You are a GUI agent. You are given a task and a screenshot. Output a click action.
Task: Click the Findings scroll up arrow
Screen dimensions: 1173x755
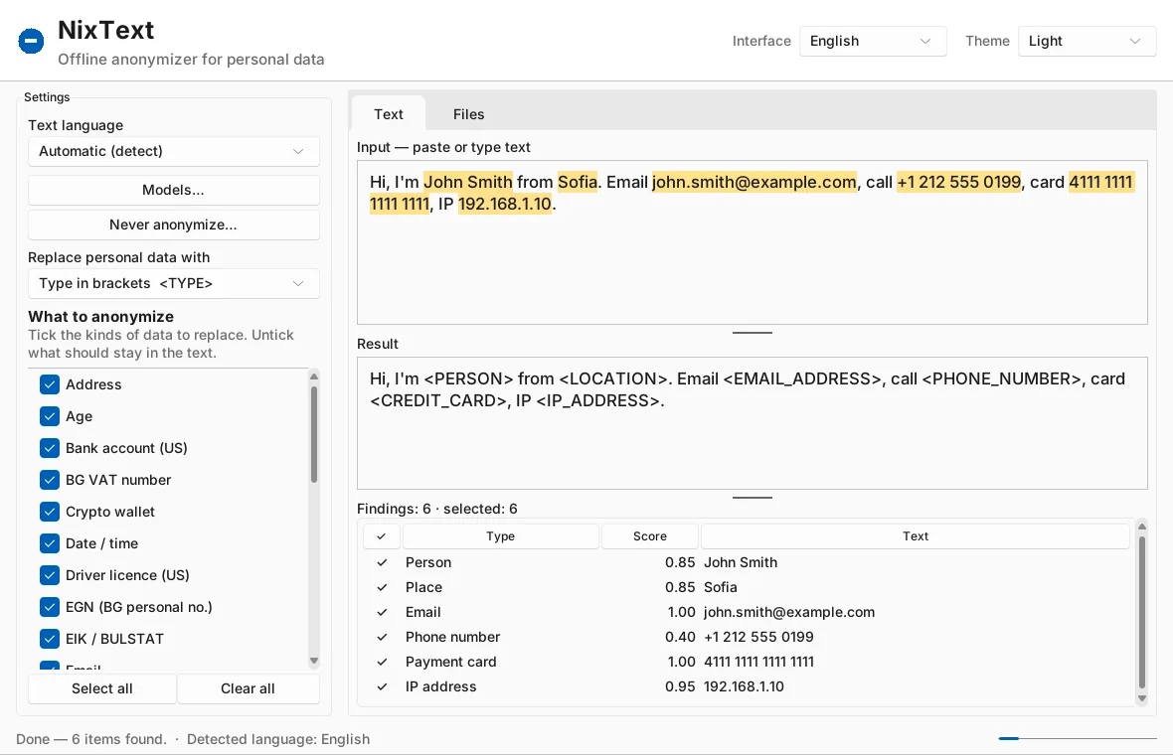1141,527
